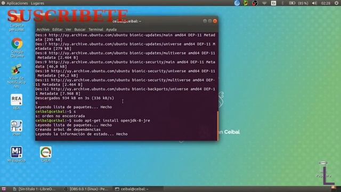Open the Lugares menu
This screenshot has width=341, height=192.
(37, 3)
